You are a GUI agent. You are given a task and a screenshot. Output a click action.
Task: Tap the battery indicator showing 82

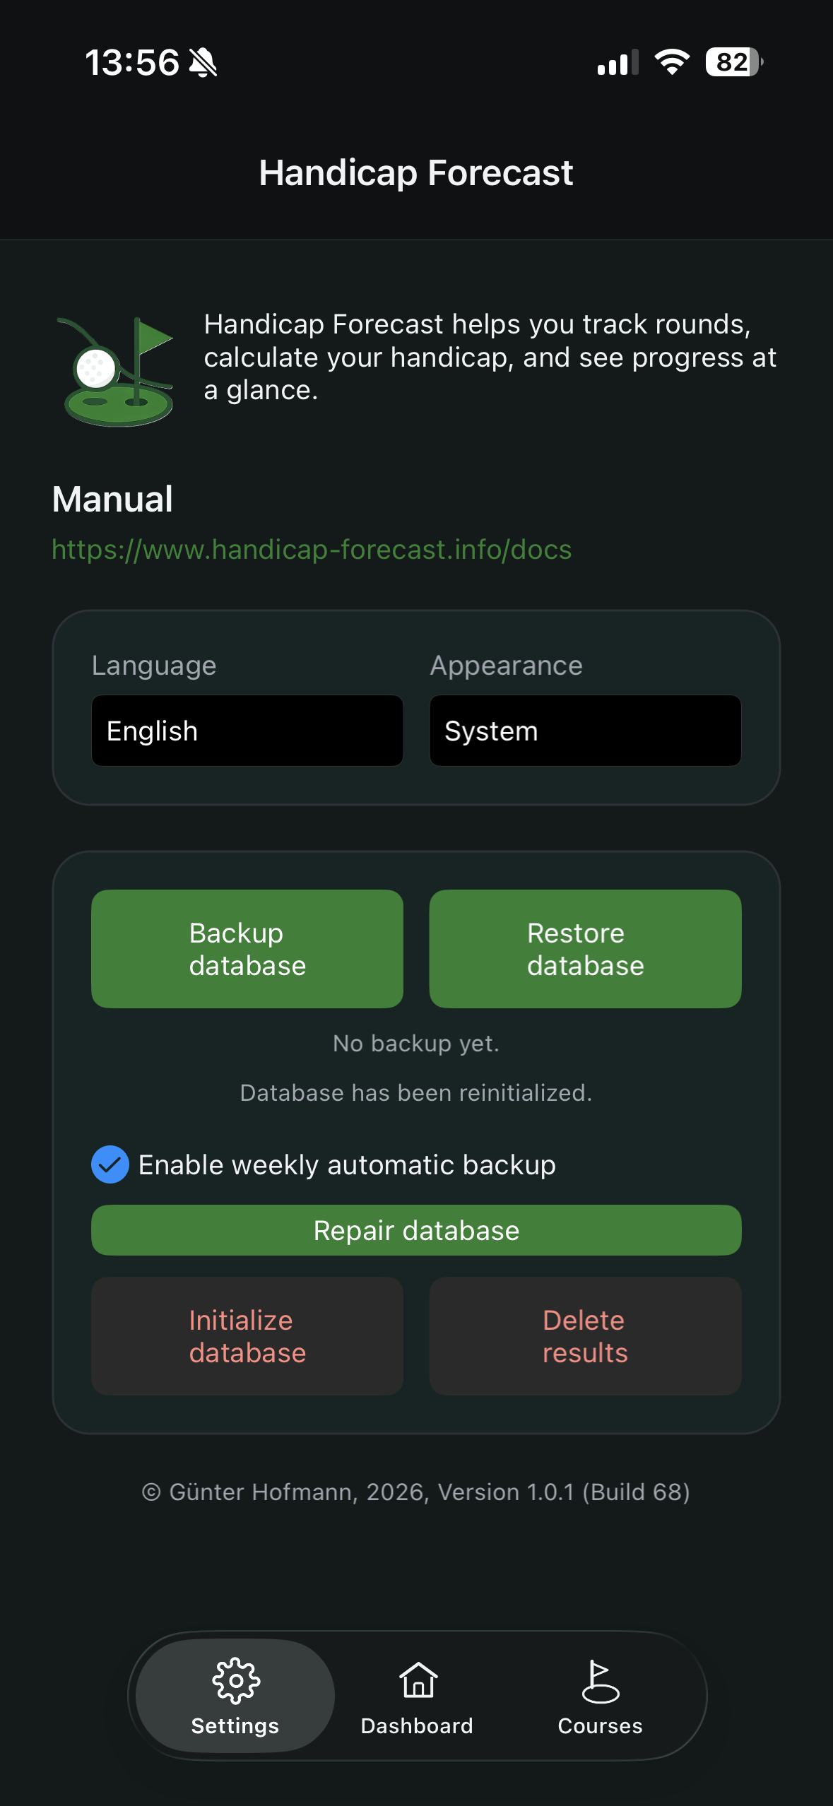pos(732,62)
